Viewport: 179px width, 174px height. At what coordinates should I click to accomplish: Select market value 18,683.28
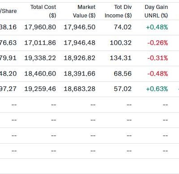click(80, 89)
